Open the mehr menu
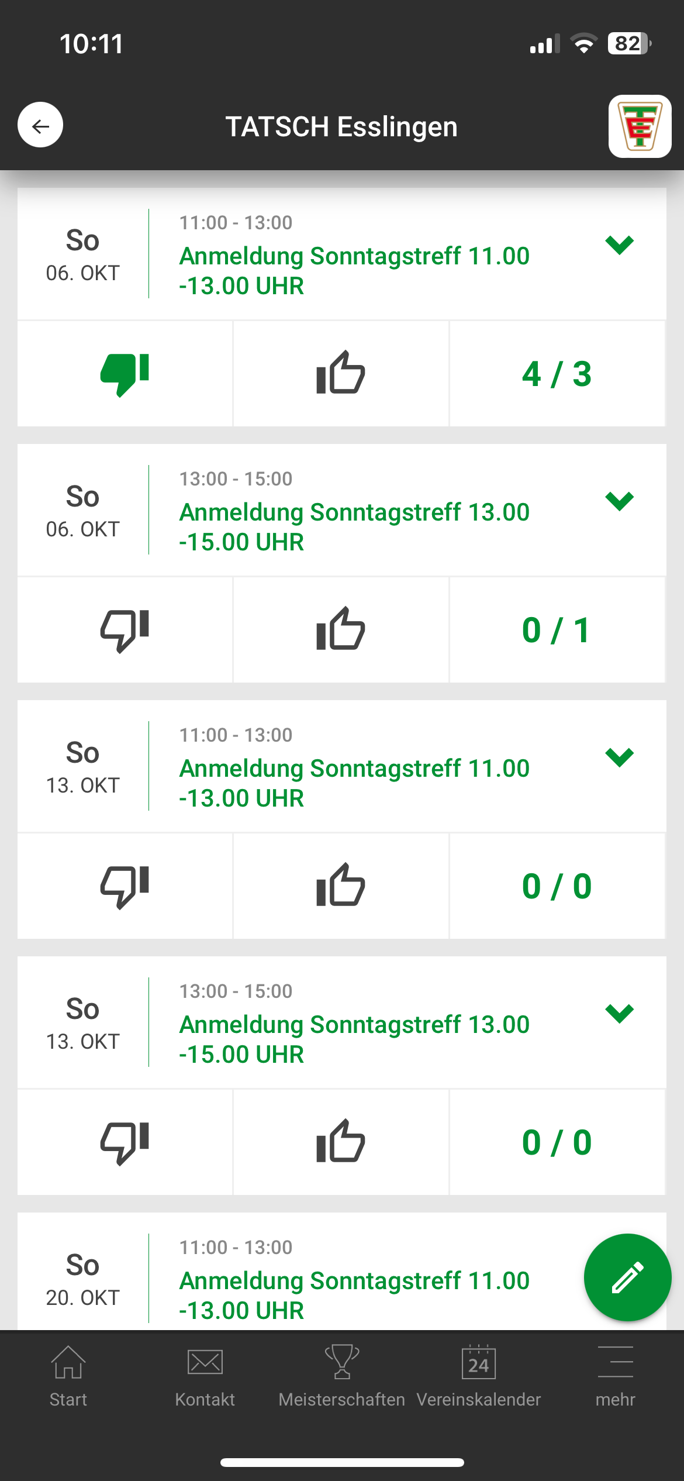Image resolution: width=684 pixels, height=1481 pixels. click(615, 1375)
